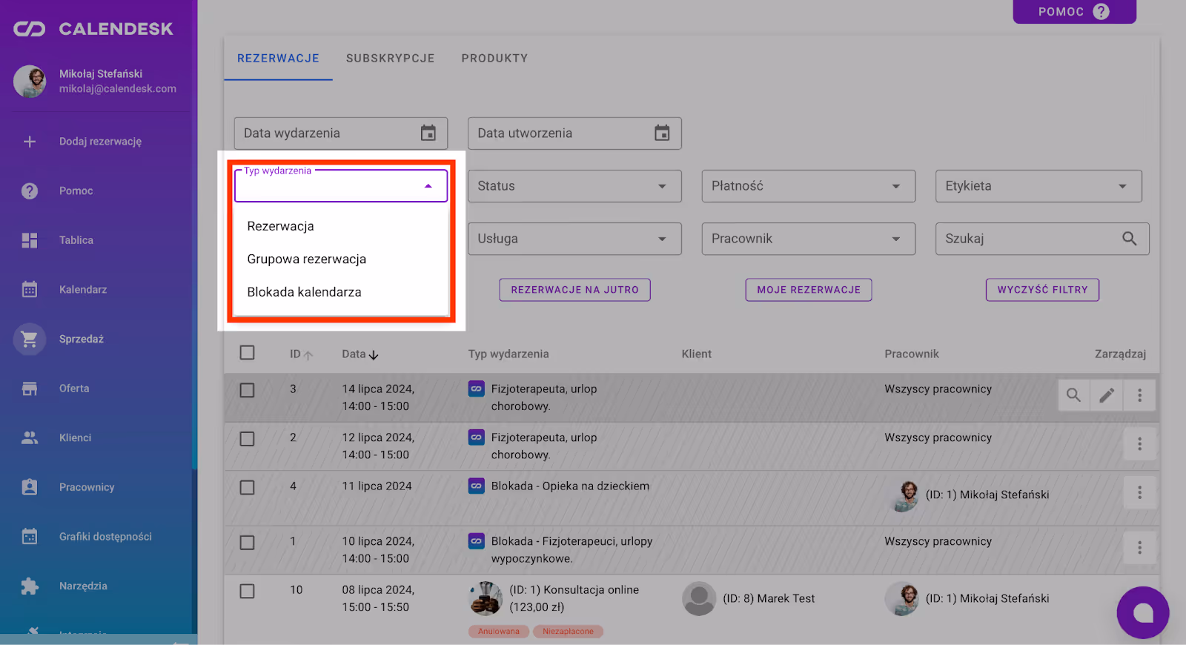1186x645 pixels.
Task: Check the box for booking ID 10
Action: coord(248,591)
